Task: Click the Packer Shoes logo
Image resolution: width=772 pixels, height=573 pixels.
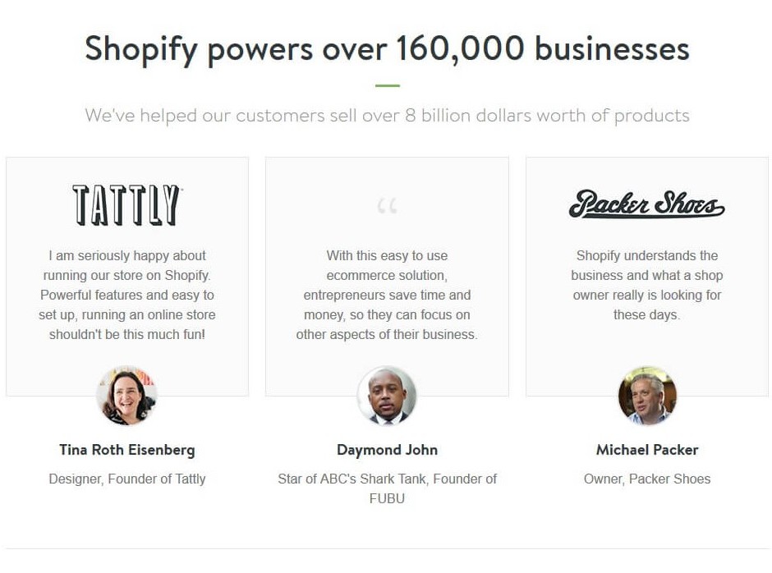Action: pyautogui.click(x=646, y=204)
